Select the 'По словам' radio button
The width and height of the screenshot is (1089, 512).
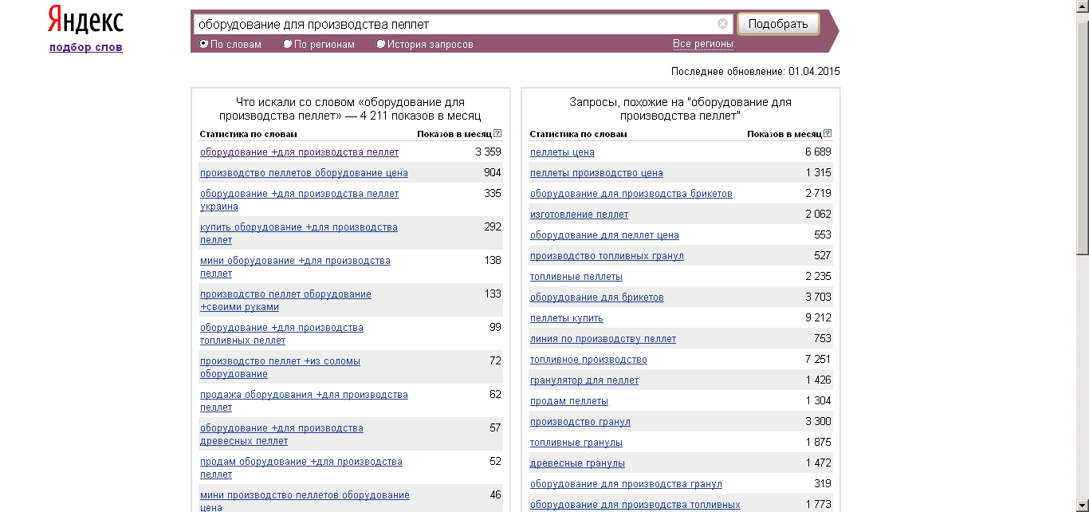[204, 45]
